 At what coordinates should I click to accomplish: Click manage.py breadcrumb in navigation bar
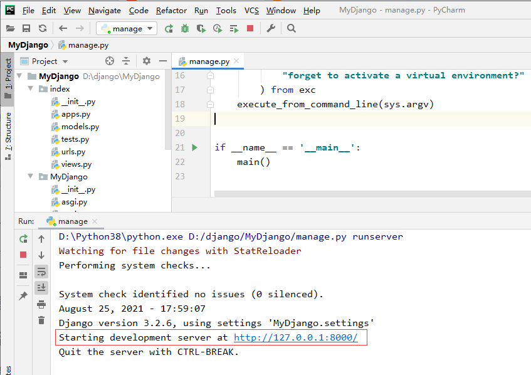click(x=83, y=45)
